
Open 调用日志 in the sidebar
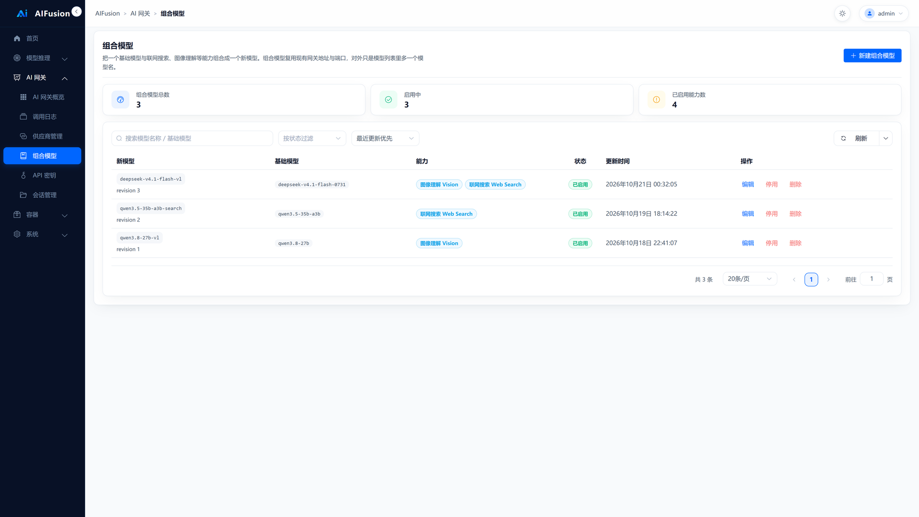pos(42,117)
